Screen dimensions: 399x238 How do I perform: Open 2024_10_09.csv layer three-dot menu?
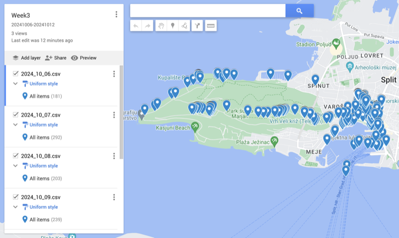click(114, 197)
